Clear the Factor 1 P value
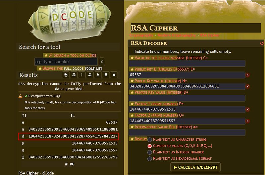The image size is (265, 175). [x=247, y=109]
